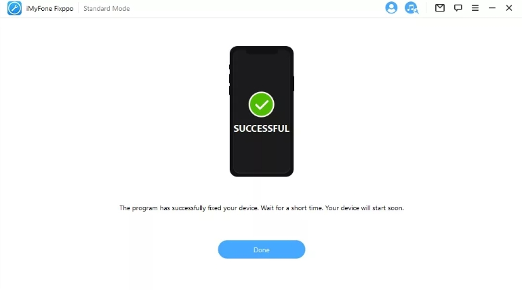Close the Fixppo window
The width and height of the screenshot is (522, 290).
(x=508, y=7)
